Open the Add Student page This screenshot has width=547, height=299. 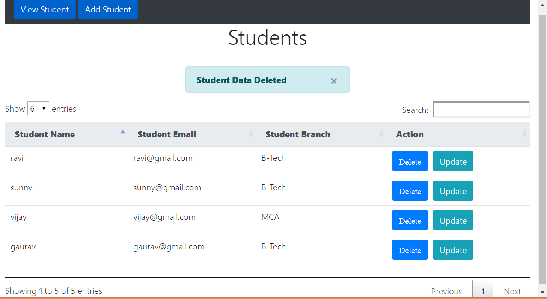107,9
